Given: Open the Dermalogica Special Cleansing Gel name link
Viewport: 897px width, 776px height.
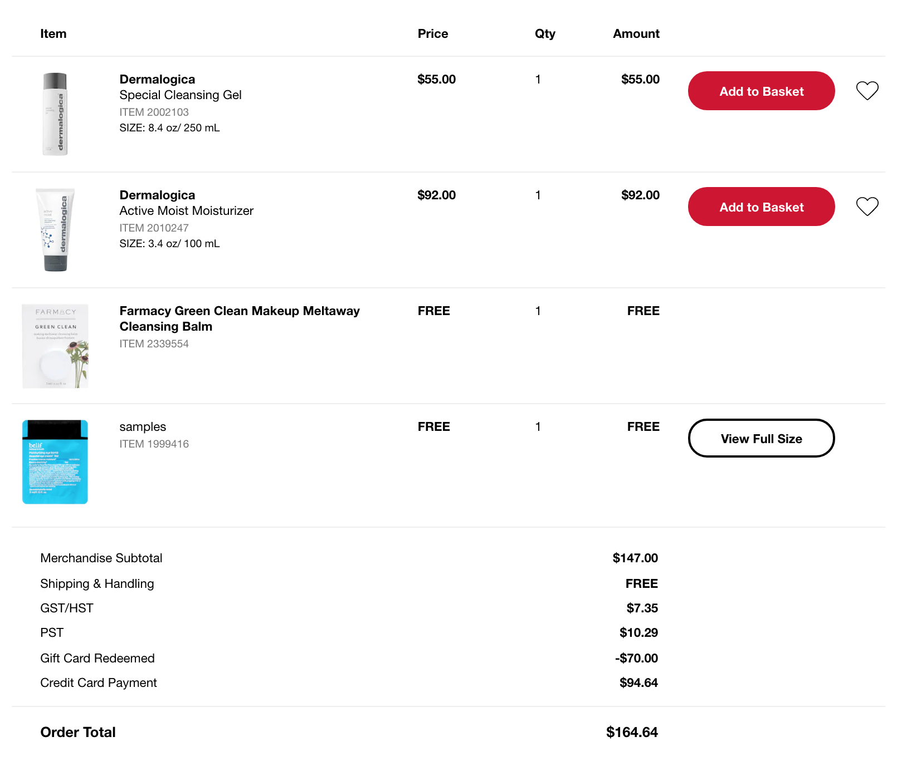Looking at the screenshot, I should tap(181, 87).
